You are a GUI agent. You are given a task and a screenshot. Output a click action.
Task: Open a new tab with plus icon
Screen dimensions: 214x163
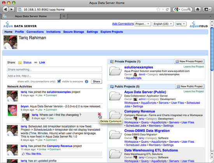[64, 16]
